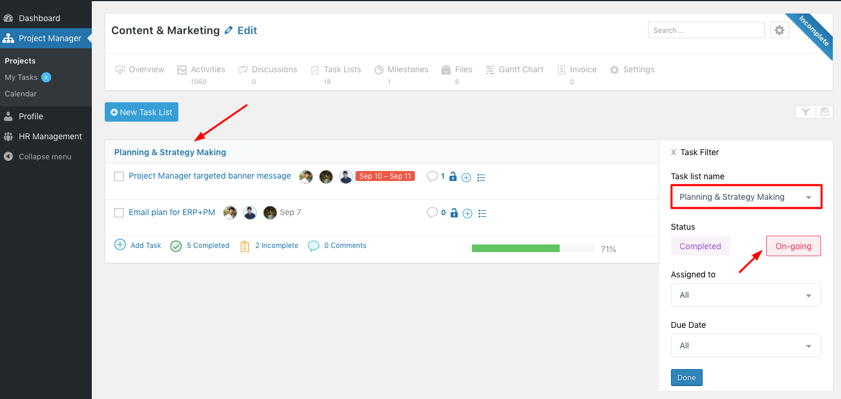Open the task filter funnel icon

805,112
